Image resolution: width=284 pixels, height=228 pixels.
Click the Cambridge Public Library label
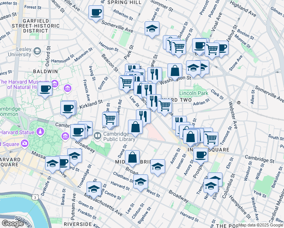tap(119, 136)
